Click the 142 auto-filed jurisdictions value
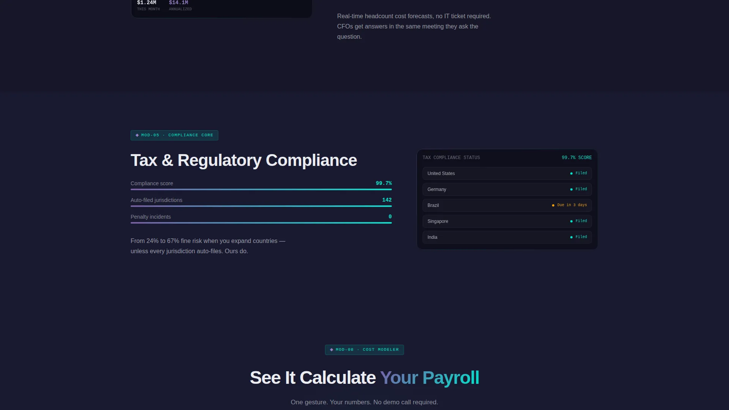Viewport: 729px width, 410px height. click(x=387, y=200)
